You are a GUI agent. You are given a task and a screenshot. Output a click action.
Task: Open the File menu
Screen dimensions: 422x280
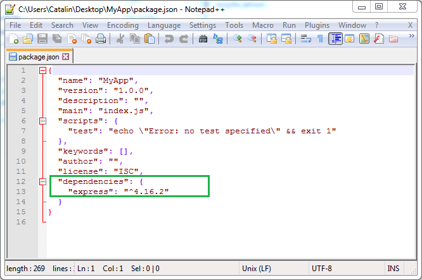(x=15, y=25)
